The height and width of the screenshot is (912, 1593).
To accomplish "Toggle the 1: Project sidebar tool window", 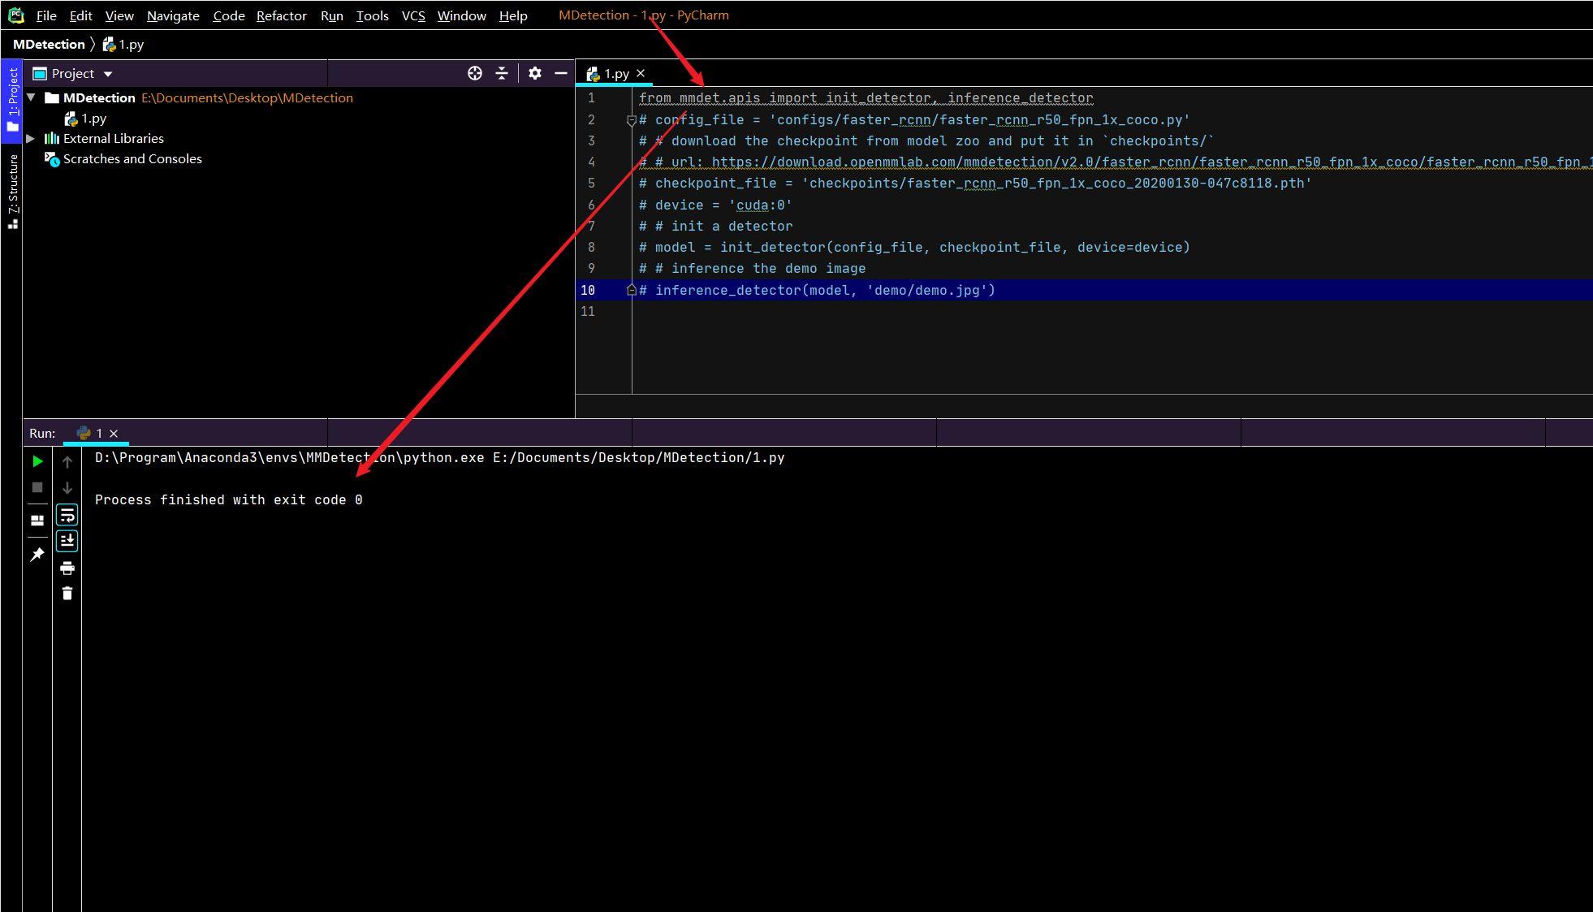I will tap(12, 99).
